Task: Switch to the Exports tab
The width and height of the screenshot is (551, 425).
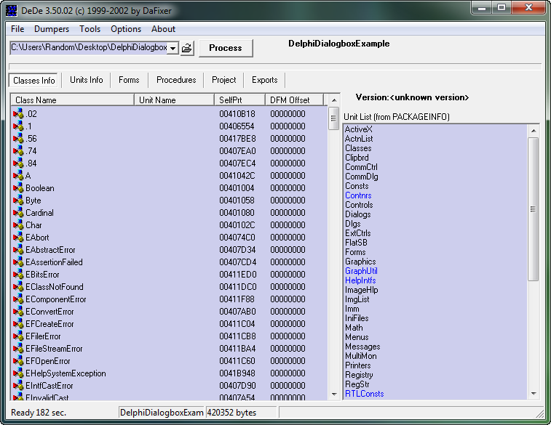Action: [x=265, y=80]
